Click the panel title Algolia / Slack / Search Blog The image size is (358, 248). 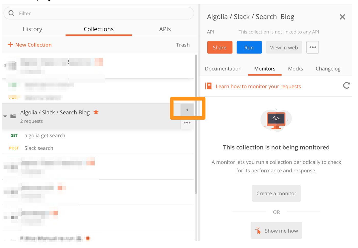[x=251, y=17]
